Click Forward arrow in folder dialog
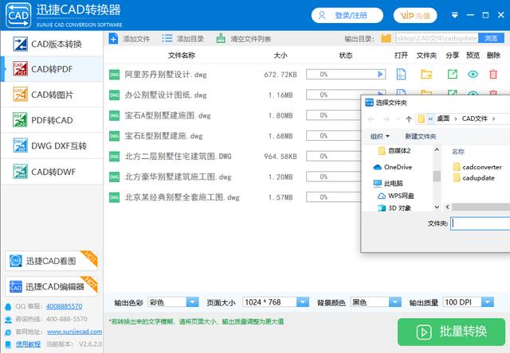The height and width of the screenshot is (353, 510). click(x=386, y=119)
